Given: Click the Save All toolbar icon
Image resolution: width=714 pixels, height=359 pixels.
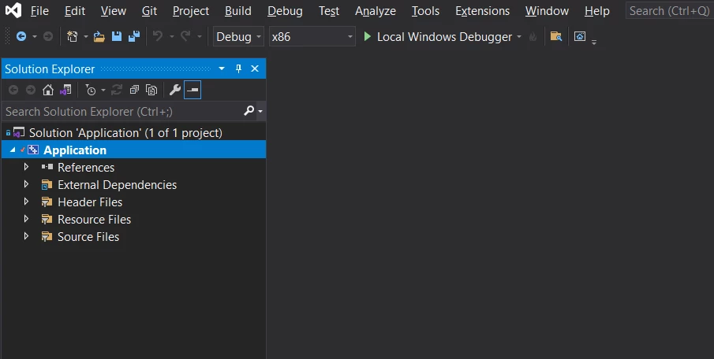Looking at the screenshot, I should (x=134, y=36).
